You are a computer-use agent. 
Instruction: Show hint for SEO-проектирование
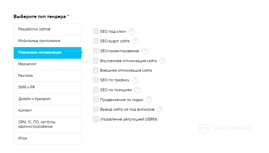145,51
